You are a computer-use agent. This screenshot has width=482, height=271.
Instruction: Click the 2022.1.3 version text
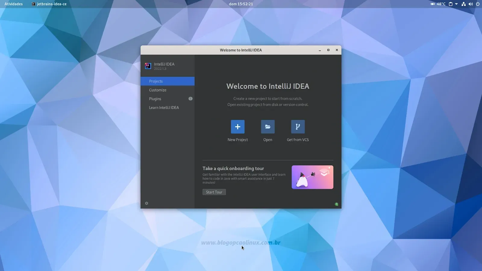160,69
